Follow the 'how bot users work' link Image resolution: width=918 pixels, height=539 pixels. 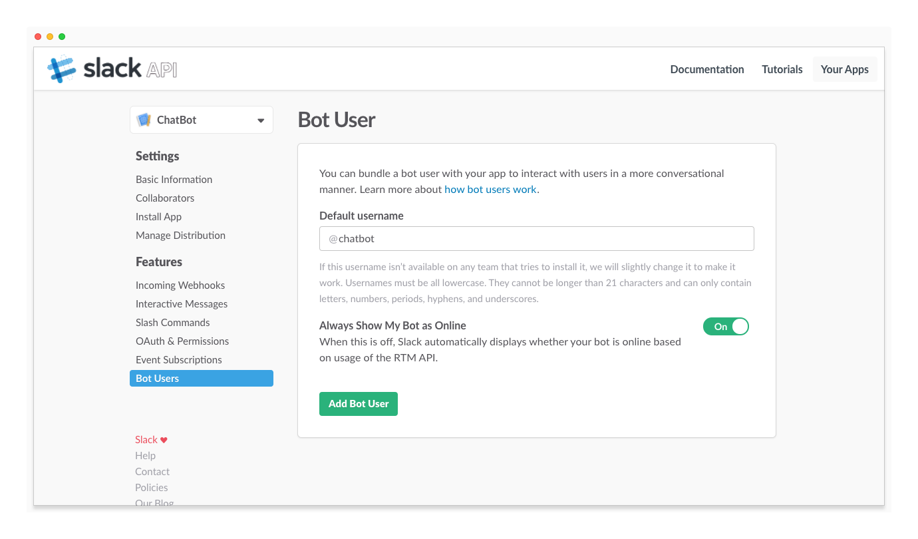[x=490, y=190]
